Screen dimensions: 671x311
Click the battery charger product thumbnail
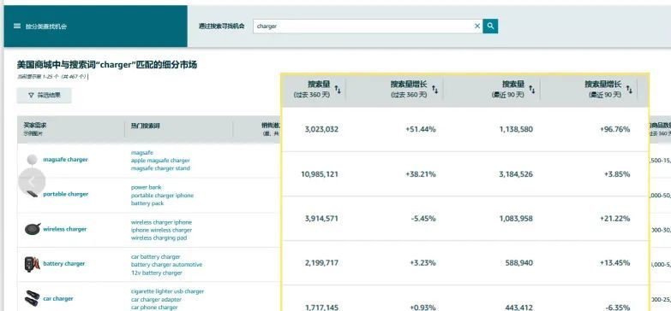[32, 264]
